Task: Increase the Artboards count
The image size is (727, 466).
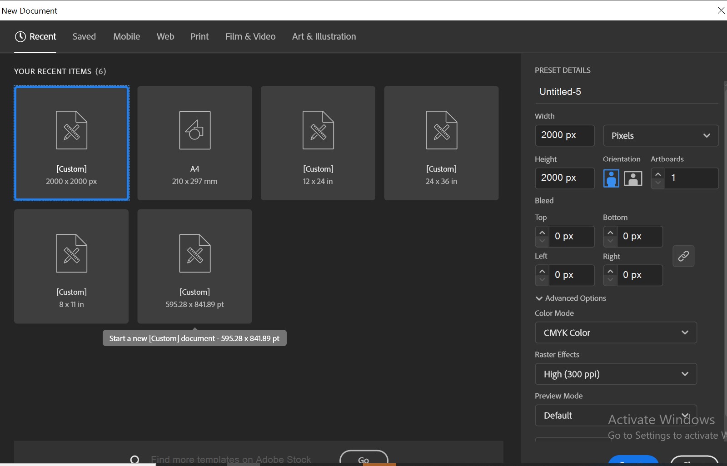Action: (x=658, y=174)
